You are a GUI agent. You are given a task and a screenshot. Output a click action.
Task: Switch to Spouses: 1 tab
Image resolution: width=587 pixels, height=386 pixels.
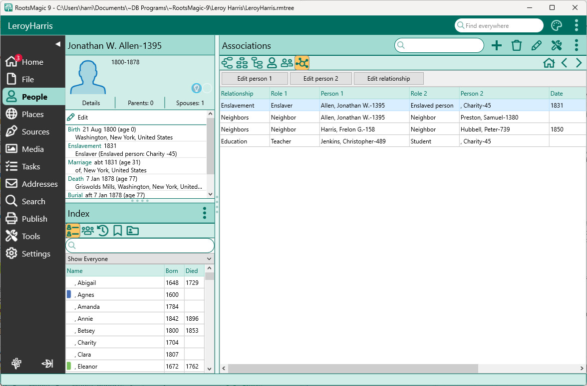click(190, 103)
